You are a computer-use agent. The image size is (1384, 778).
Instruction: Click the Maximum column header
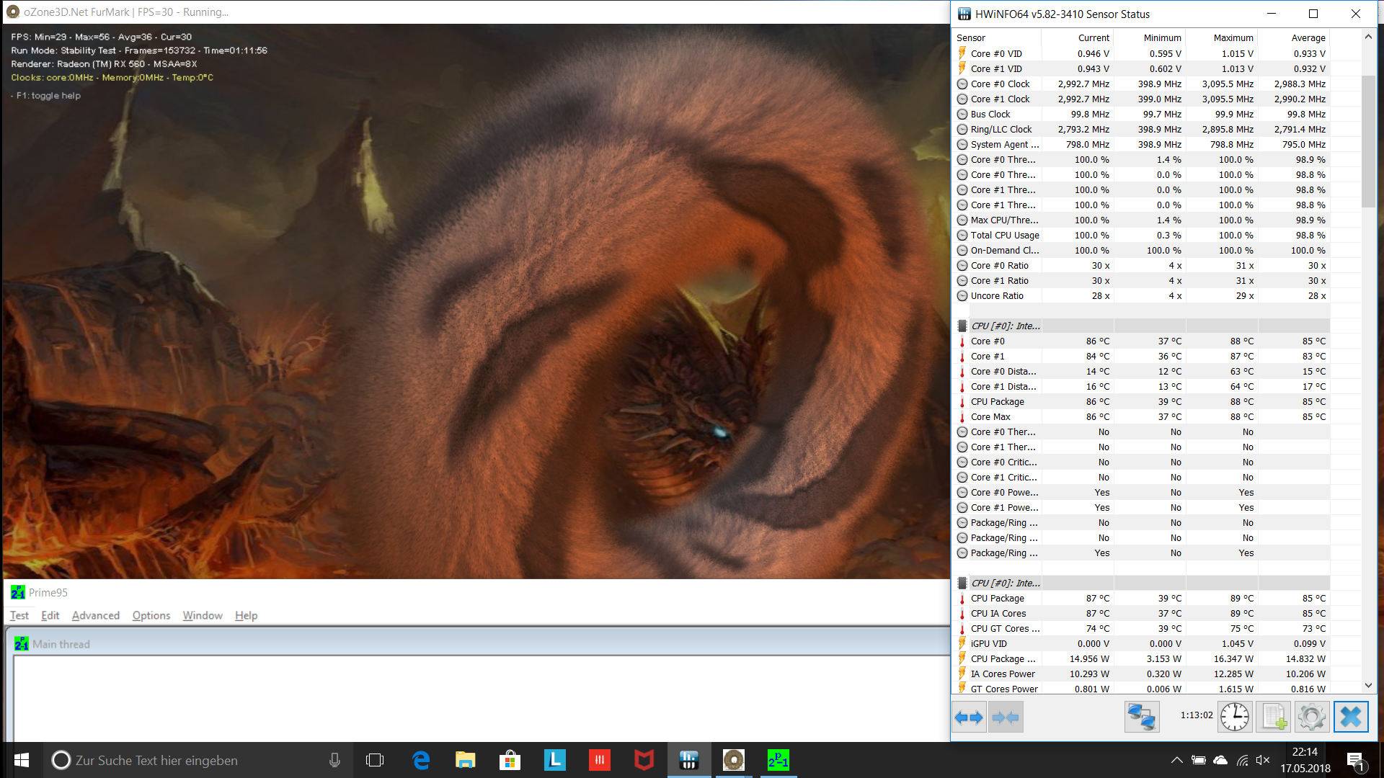[1222, 37]
